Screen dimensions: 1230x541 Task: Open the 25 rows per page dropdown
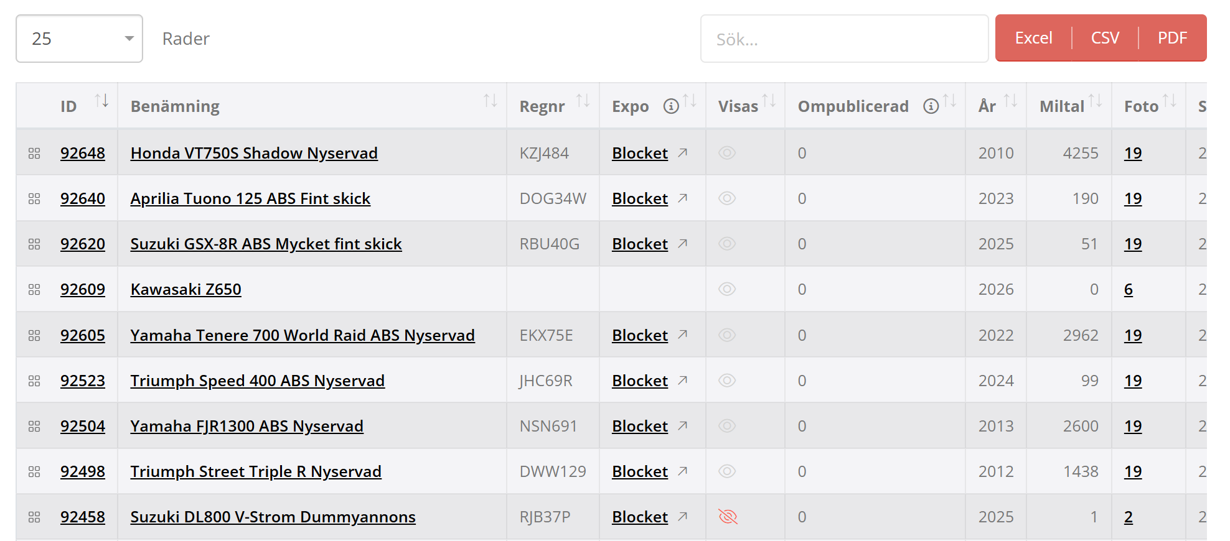coord(80,39)
